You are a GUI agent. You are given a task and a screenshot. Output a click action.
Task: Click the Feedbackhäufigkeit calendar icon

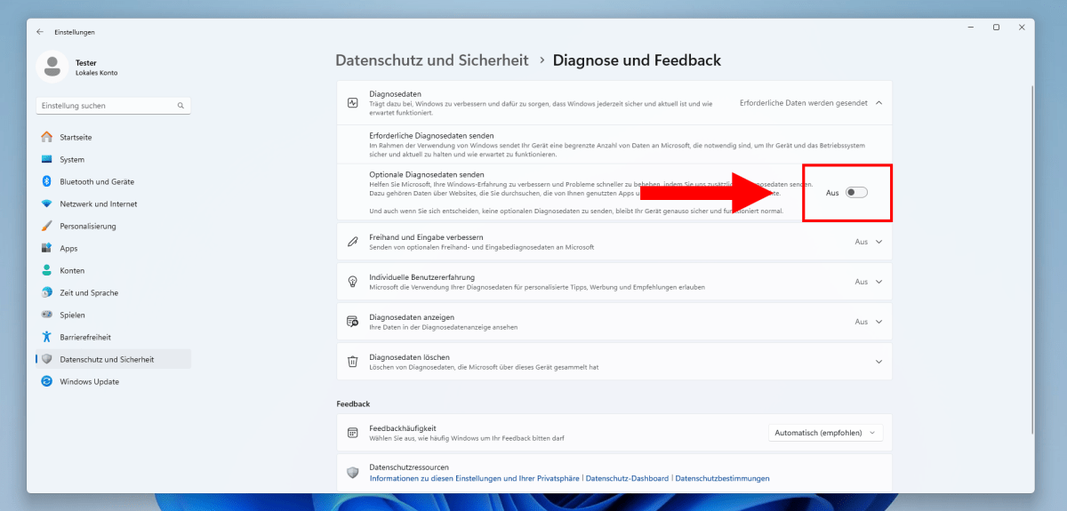coord(353,433)
